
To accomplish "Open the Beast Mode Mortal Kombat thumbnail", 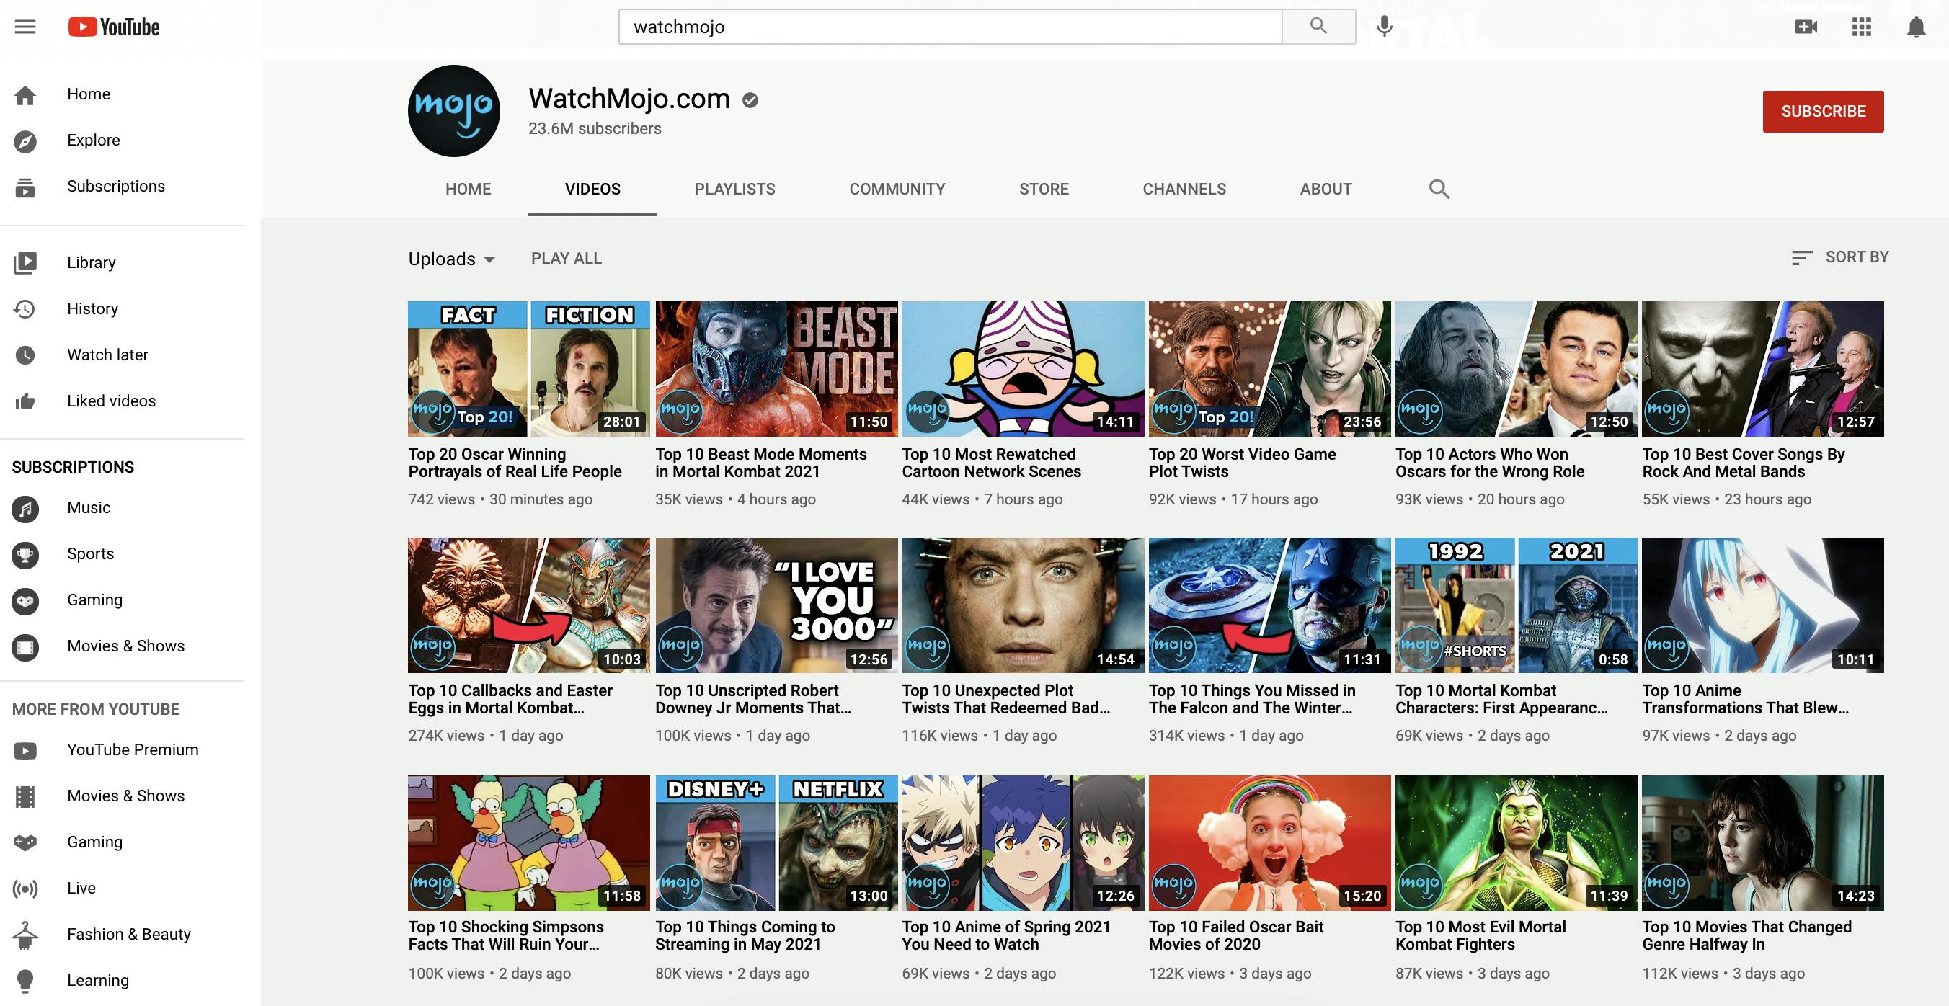I will tap(776, 369).
